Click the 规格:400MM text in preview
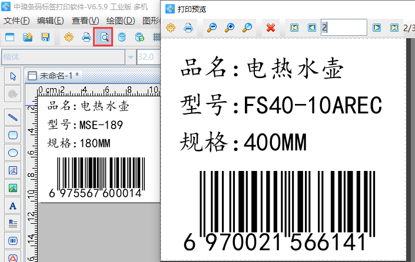 (x=243, y=142)
